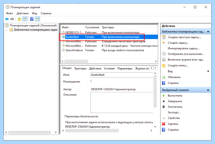Select the AudoiStart task row
215x144 pixels.
(109, 37)
